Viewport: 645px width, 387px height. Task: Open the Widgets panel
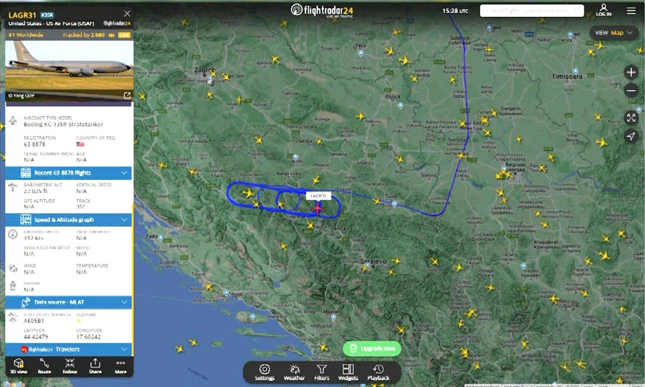click(x=348, y=372)
